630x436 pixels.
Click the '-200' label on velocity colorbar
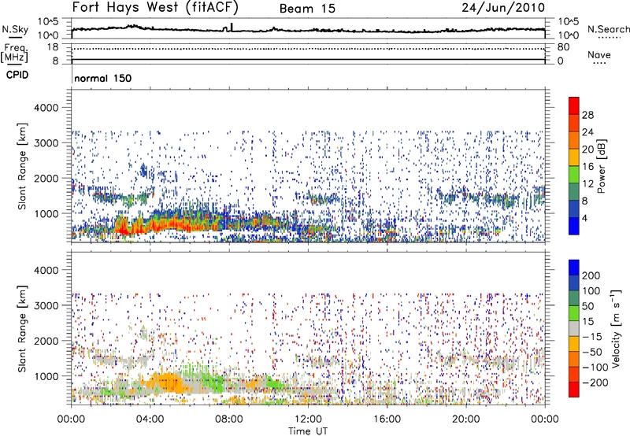(595, 382)
